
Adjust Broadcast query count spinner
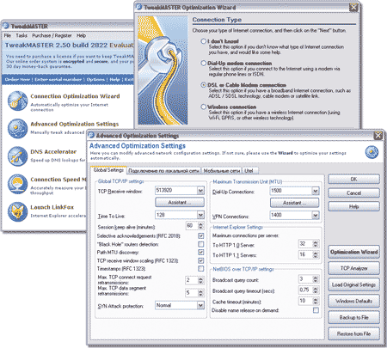point(316,279)
